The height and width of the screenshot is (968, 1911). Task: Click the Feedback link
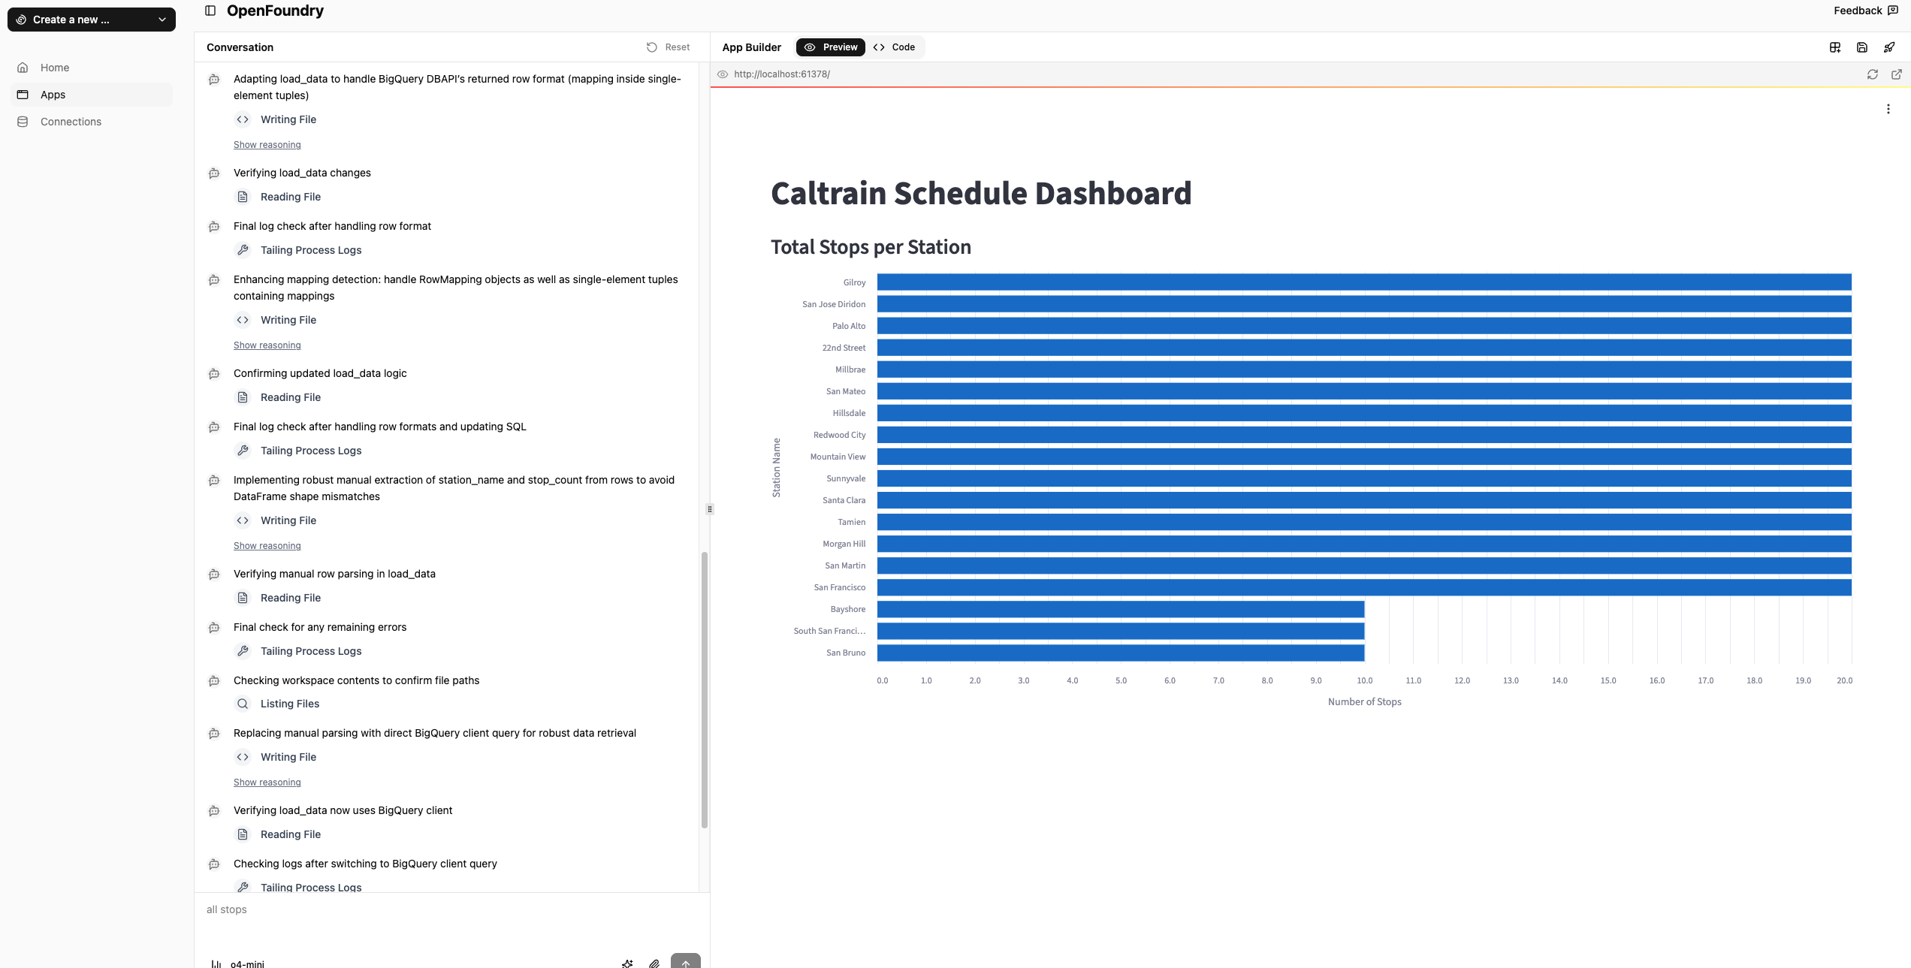(x=1864, y=11)
